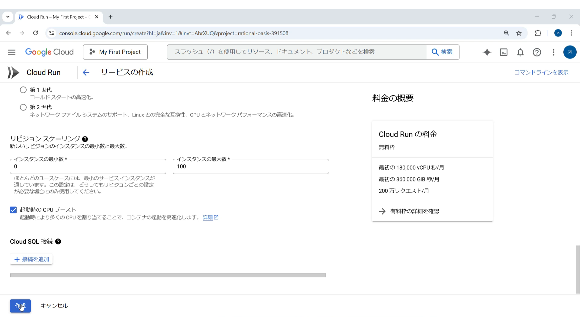
Task: Click コマンドラインを表示 link
Action: click(x=541, y=72)
